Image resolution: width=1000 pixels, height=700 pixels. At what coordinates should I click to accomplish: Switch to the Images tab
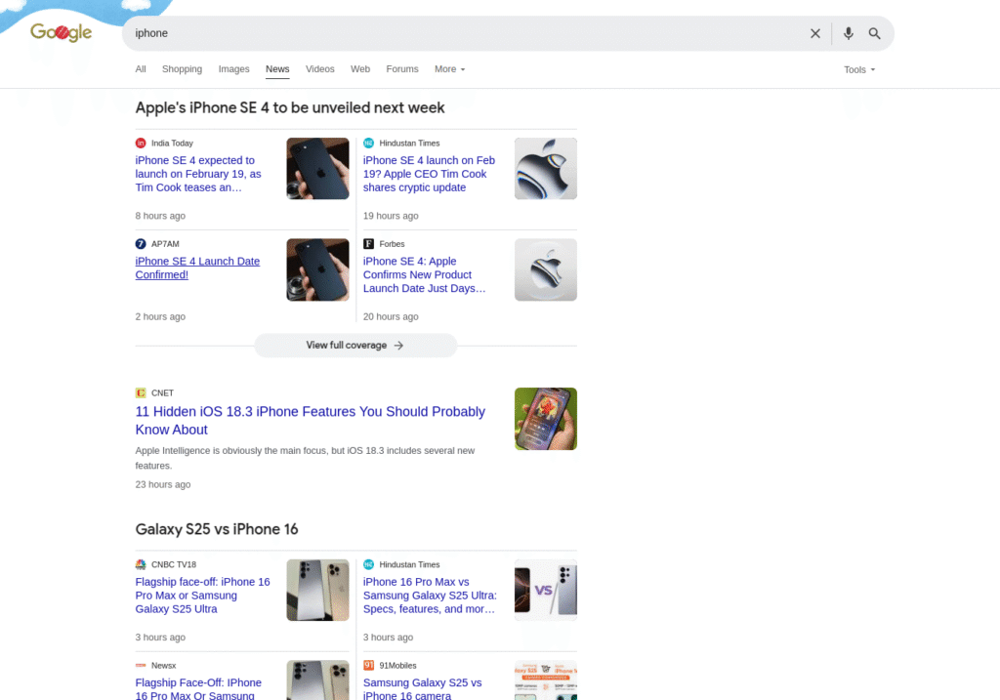coord(233,69)
